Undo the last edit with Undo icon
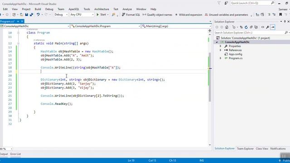 point(38,14)
